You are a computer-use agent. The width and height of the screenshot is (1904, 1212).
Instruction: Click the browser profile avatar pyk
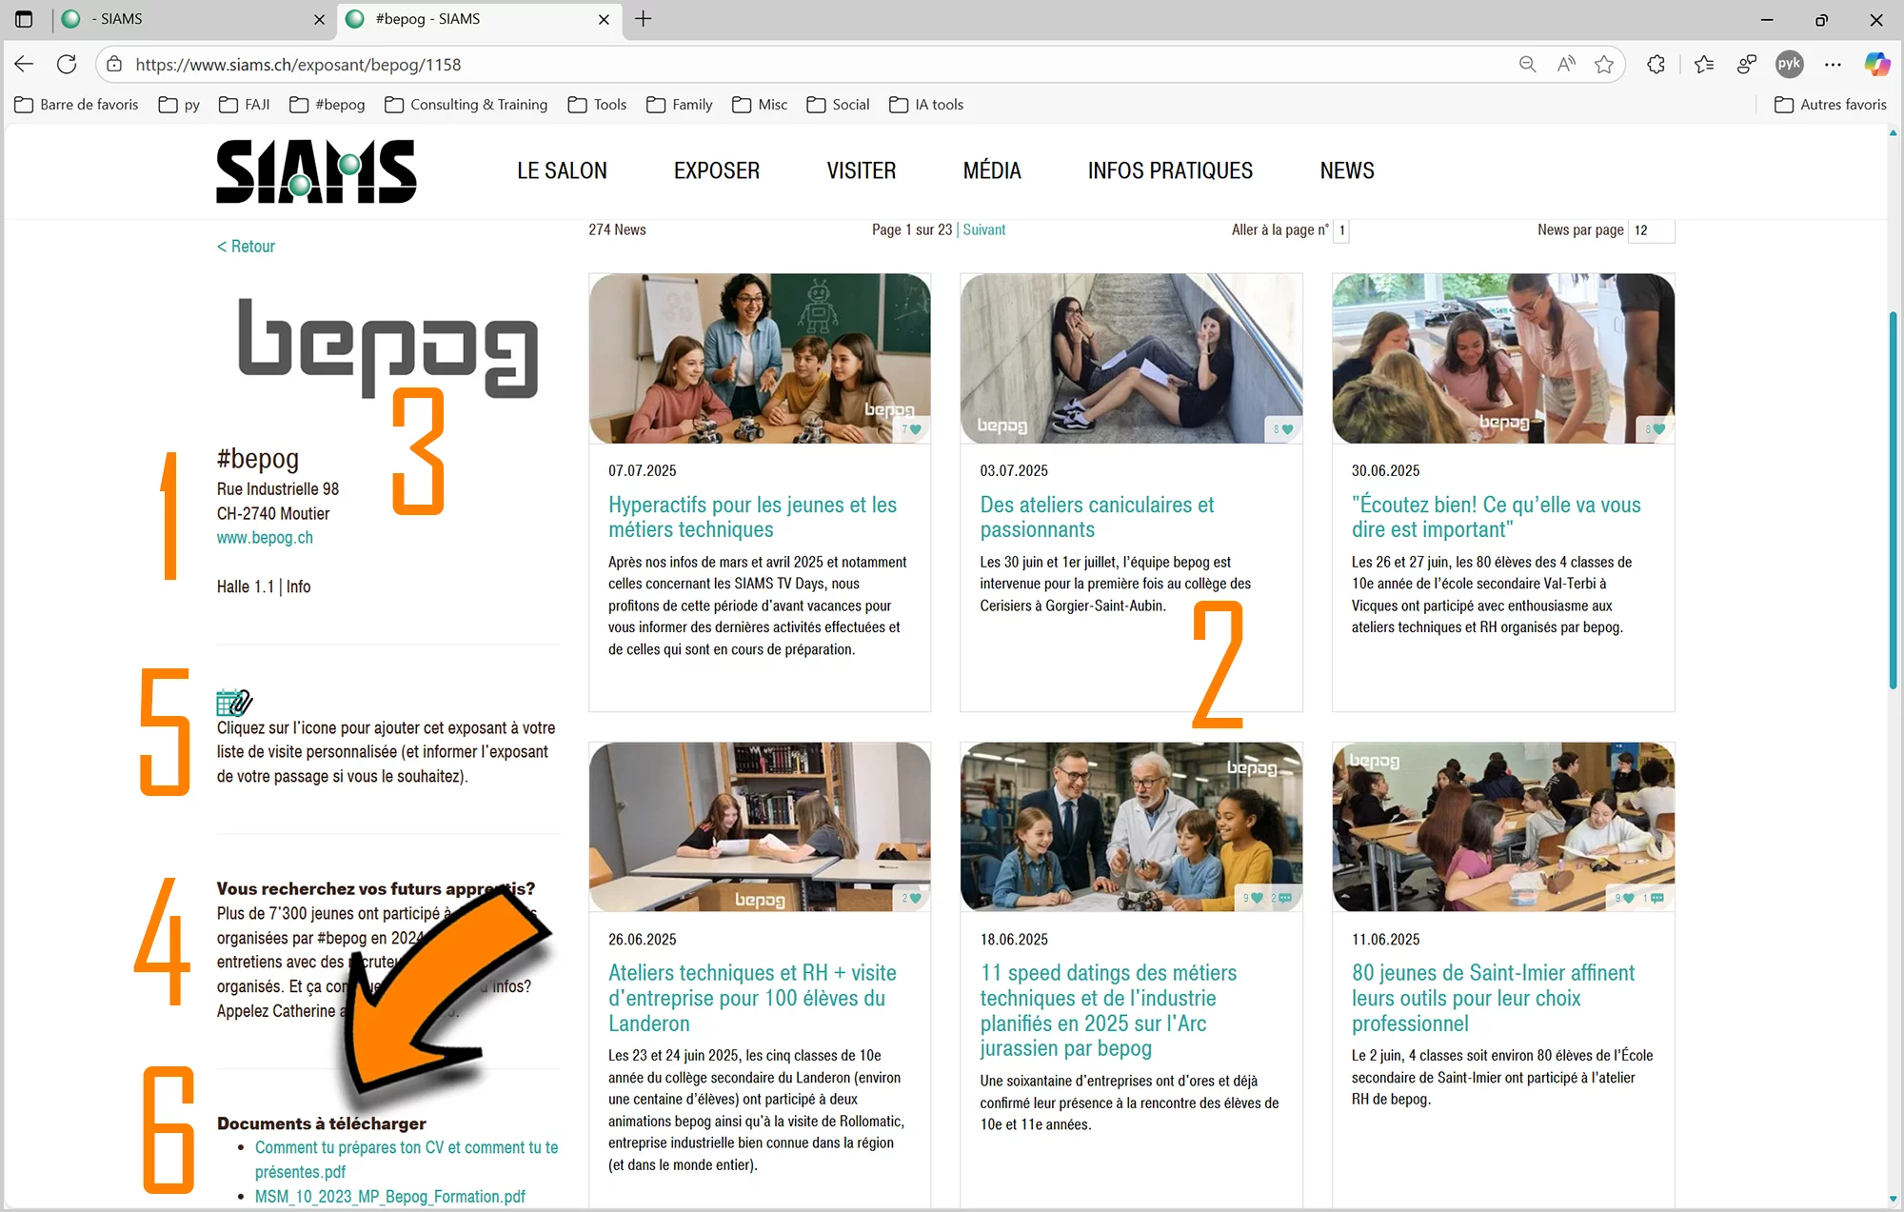coord(1789,64)
